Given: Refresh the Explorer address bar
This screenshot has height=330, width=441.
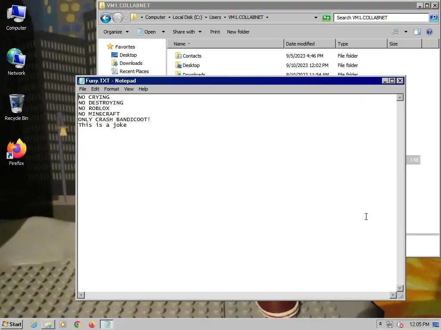Looking at the screenshot, I should click(x=326, y=17).
